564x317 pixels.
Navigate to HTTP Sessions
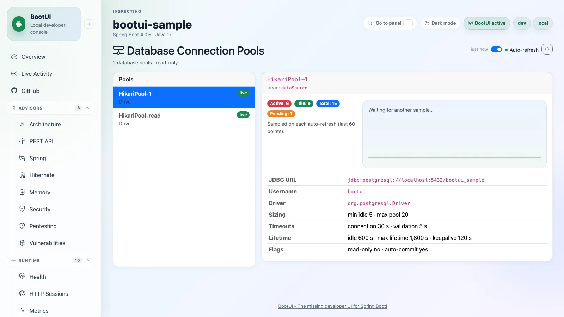(54, 293)
